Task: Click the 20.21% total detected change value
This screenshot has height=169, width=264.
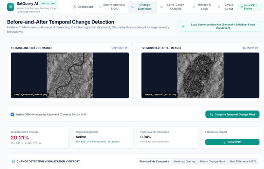Action: coord(20,138)
